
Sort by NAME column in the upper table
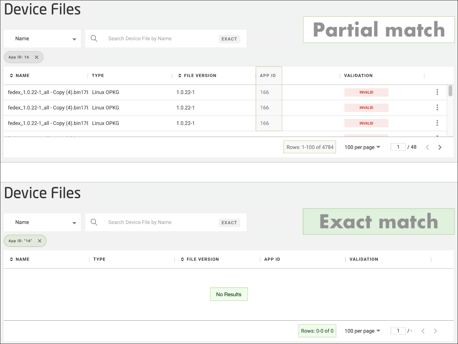[20, 75]
